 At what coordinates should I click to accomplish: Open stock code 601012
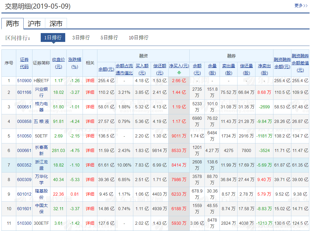pyautogui.click(x=24, y=194)
